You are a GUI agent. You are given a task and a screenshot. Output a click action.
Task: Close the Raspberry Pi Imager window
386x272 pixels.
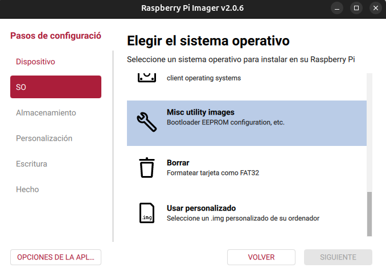[x=375, y=9]
